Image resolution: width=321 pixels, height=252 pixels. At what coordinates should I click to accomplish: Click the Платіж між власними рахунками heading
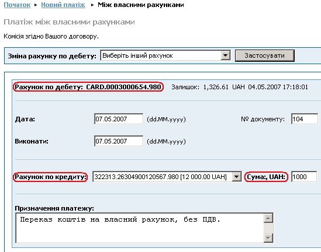69,22
